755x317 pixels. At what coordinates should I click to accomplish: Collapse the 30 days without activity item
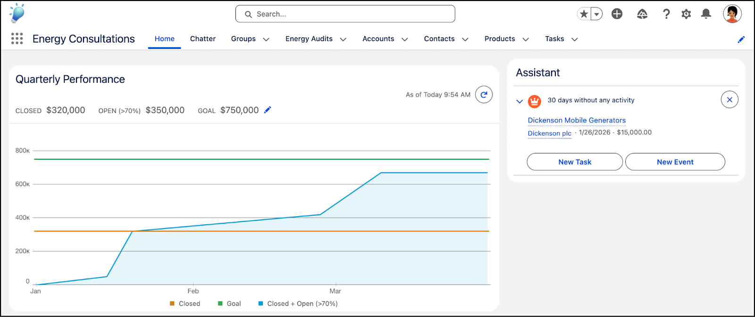point(520,101)
